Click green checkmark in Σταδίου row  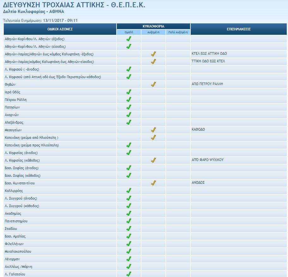click(x=129, y=229)
